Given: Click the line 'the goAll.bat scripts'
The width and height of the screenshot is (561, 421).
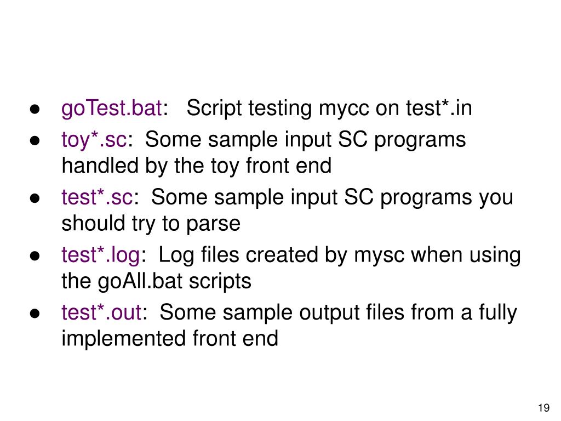Looking at the screenshot, I should pos(156,281).
